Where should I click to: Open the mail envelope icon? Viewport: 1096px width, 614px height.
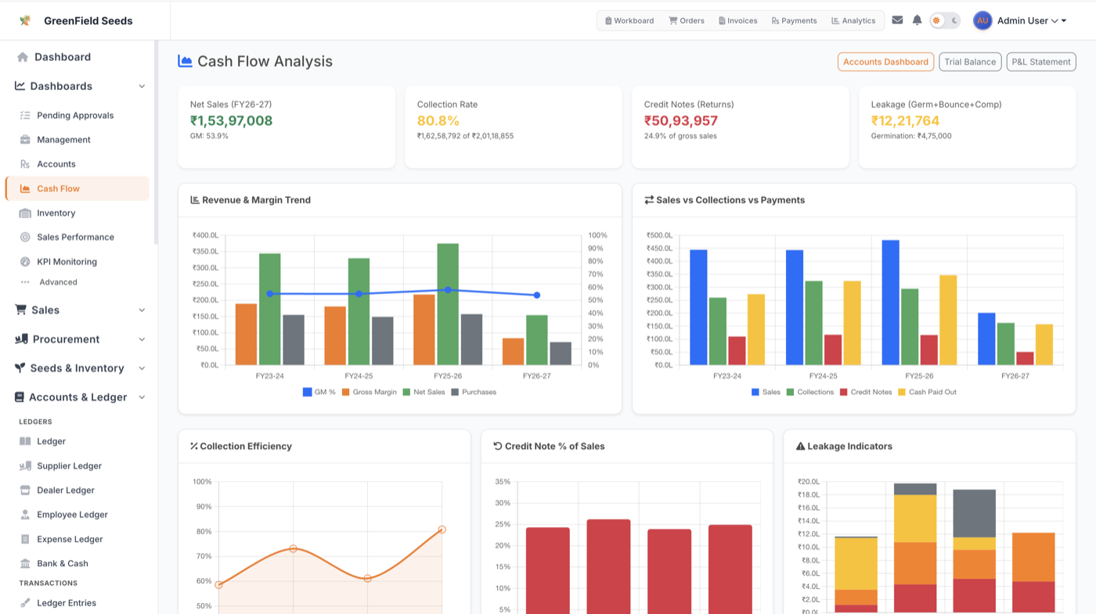click(x=897, y=20)
